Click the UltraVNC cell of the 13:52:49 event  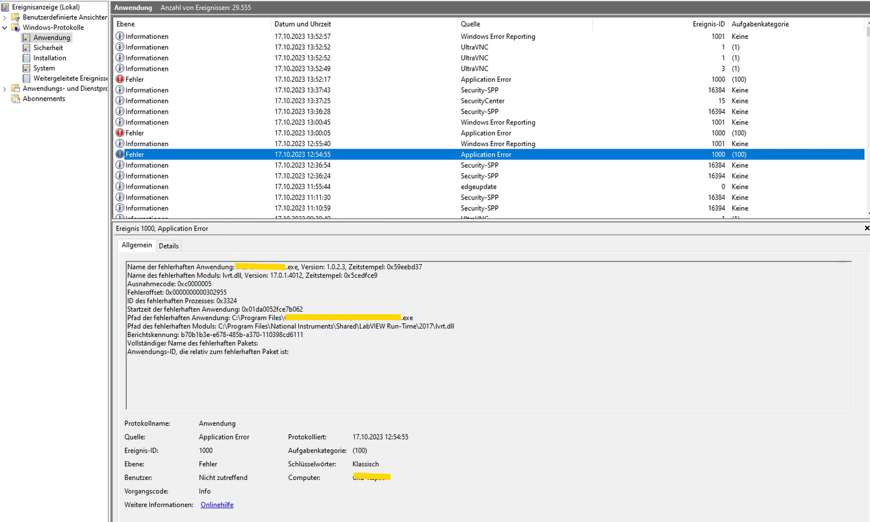pyautogui.click(x=474, y=69)
